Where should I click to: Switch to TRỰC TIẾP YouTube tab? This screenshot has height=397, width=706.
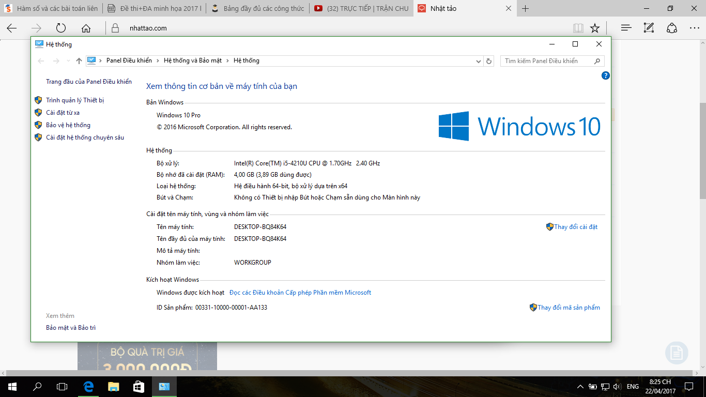click(361, 8)
